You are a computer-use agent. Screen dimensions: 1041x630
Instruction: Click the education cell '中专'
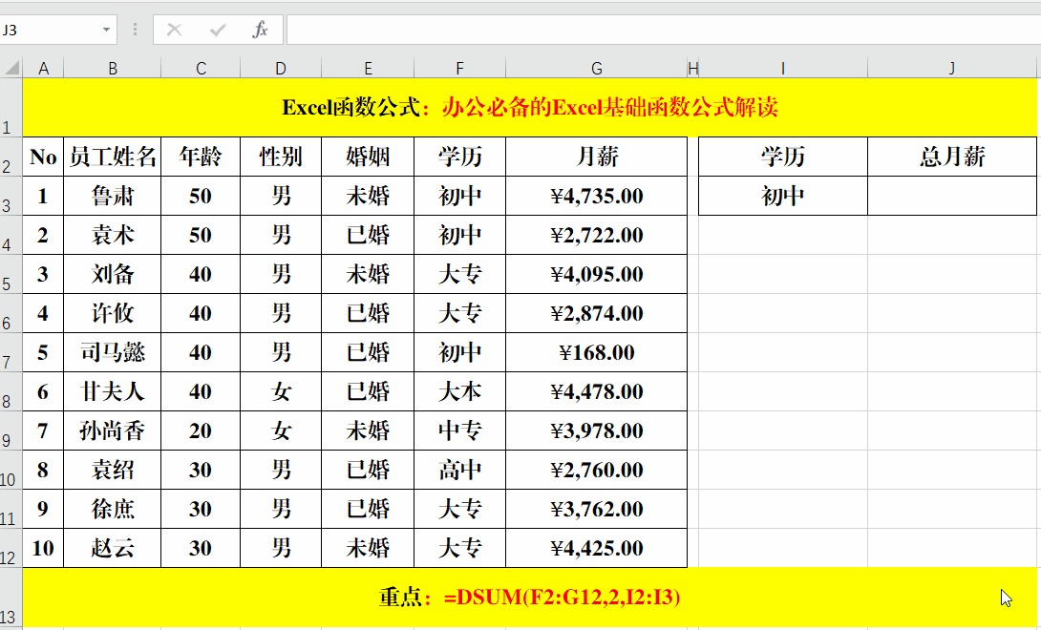click(x=460, y=430)
